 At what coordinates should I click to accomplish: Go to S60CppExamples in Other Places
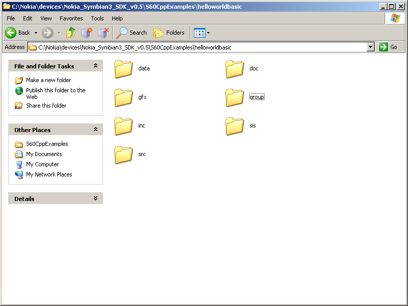(x=47, y=144)
